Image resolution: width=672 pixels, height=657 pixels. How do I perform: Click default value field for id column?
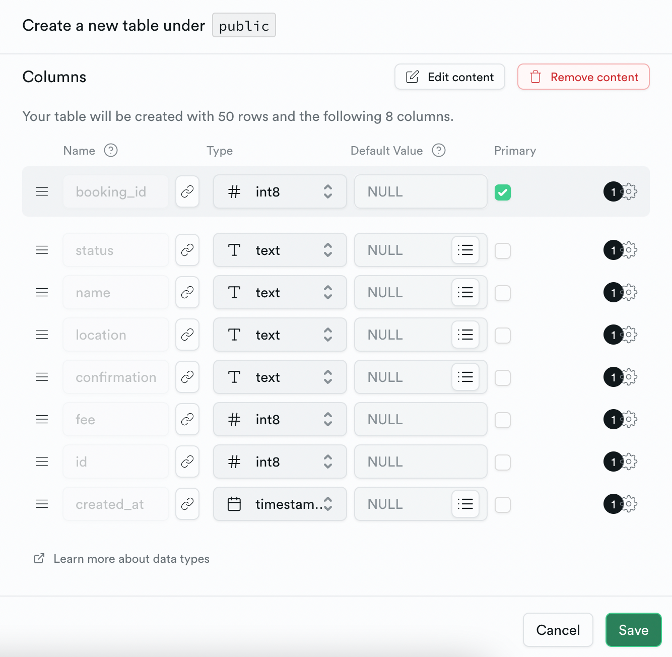(421, 462)
